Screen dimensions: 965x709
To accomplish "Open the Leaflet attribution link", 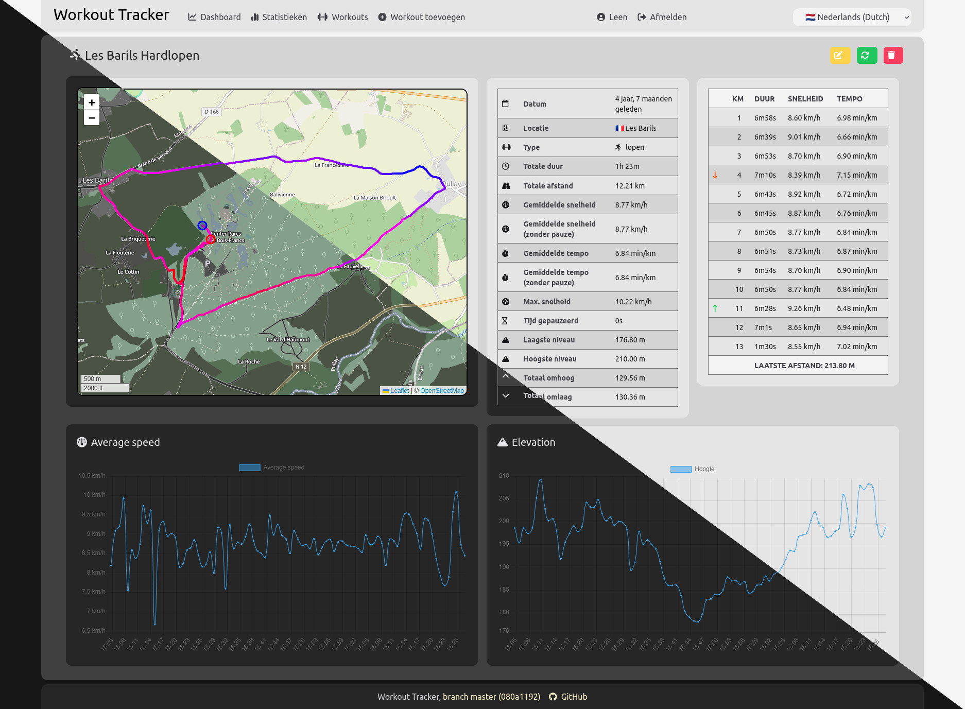I will coord(396,391).
